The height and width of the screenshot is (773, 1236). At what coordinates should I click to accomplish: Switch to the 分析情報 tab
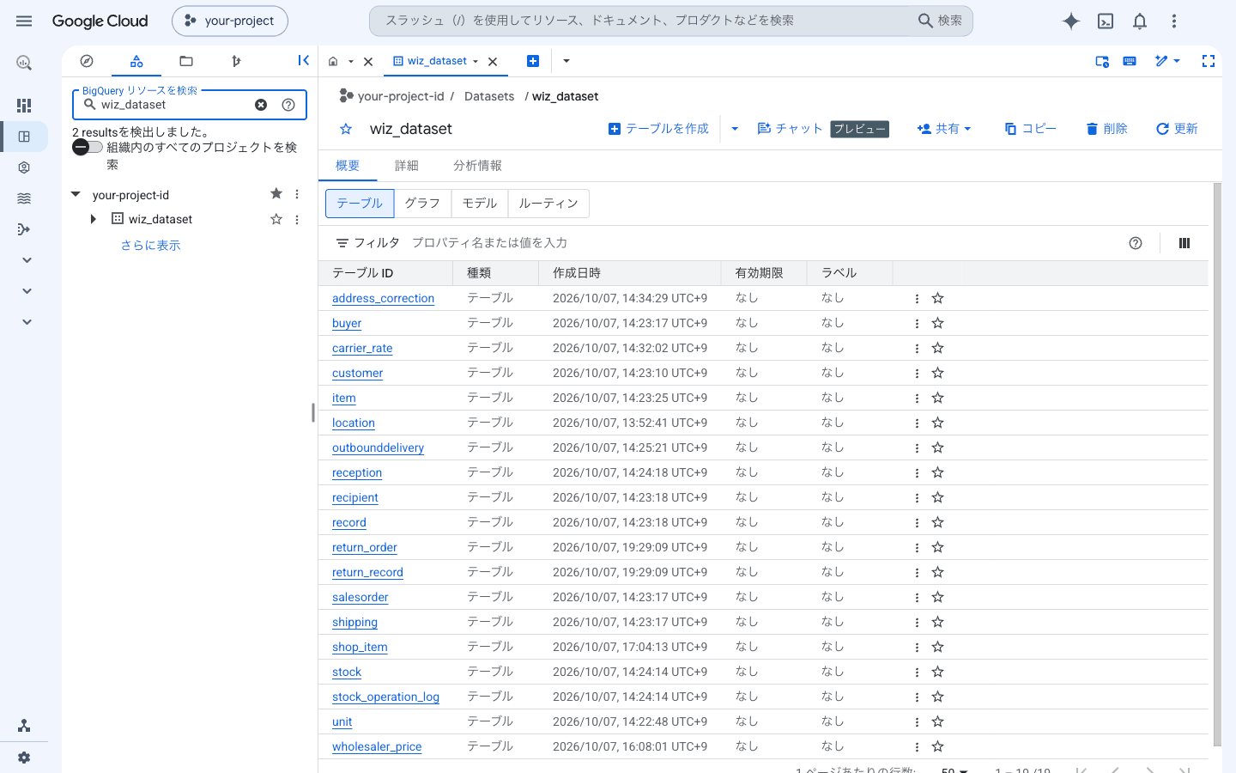478,166
